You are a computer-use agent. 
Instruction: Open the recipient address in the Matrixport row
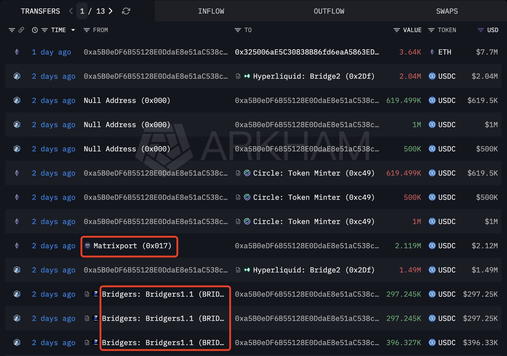pos(307,246)
